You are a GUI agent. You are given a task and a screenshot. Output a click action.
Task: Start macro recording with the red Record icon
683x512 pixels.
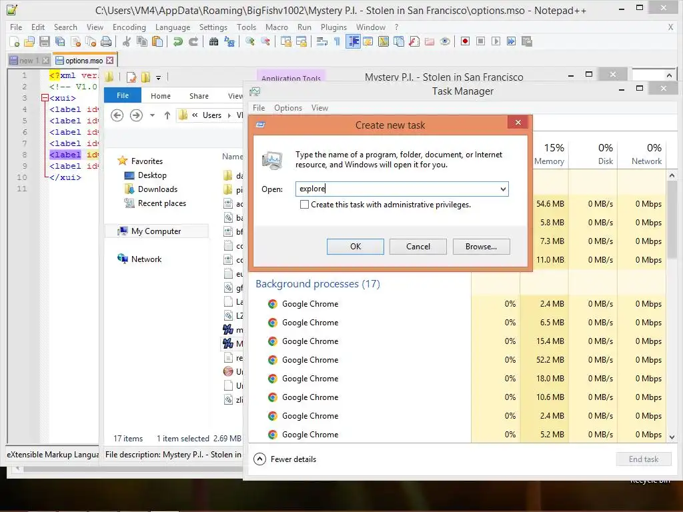(465, 41)
